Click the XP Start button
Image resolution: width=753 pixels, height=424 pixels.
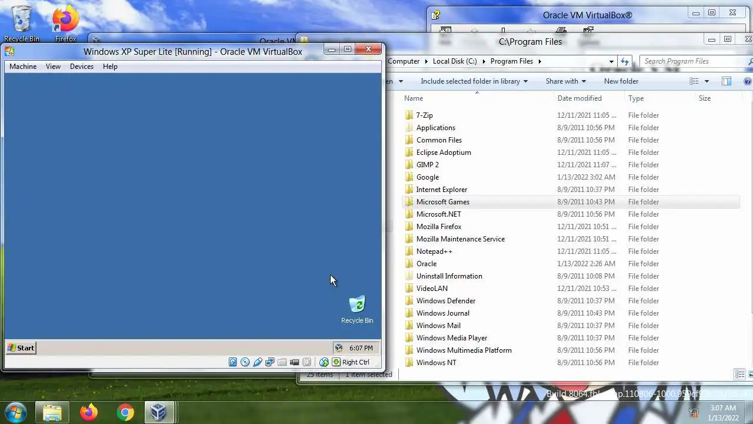[x=21, y=348]
